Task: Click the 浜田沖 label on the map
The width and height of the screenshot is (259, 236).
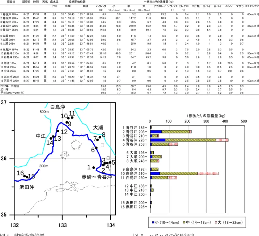Action: (27, 187)
